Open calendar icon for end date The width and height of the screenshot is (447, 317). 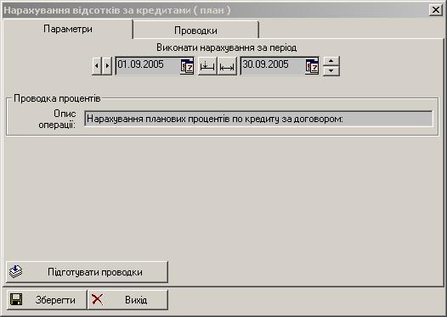(x=312, y=66)
